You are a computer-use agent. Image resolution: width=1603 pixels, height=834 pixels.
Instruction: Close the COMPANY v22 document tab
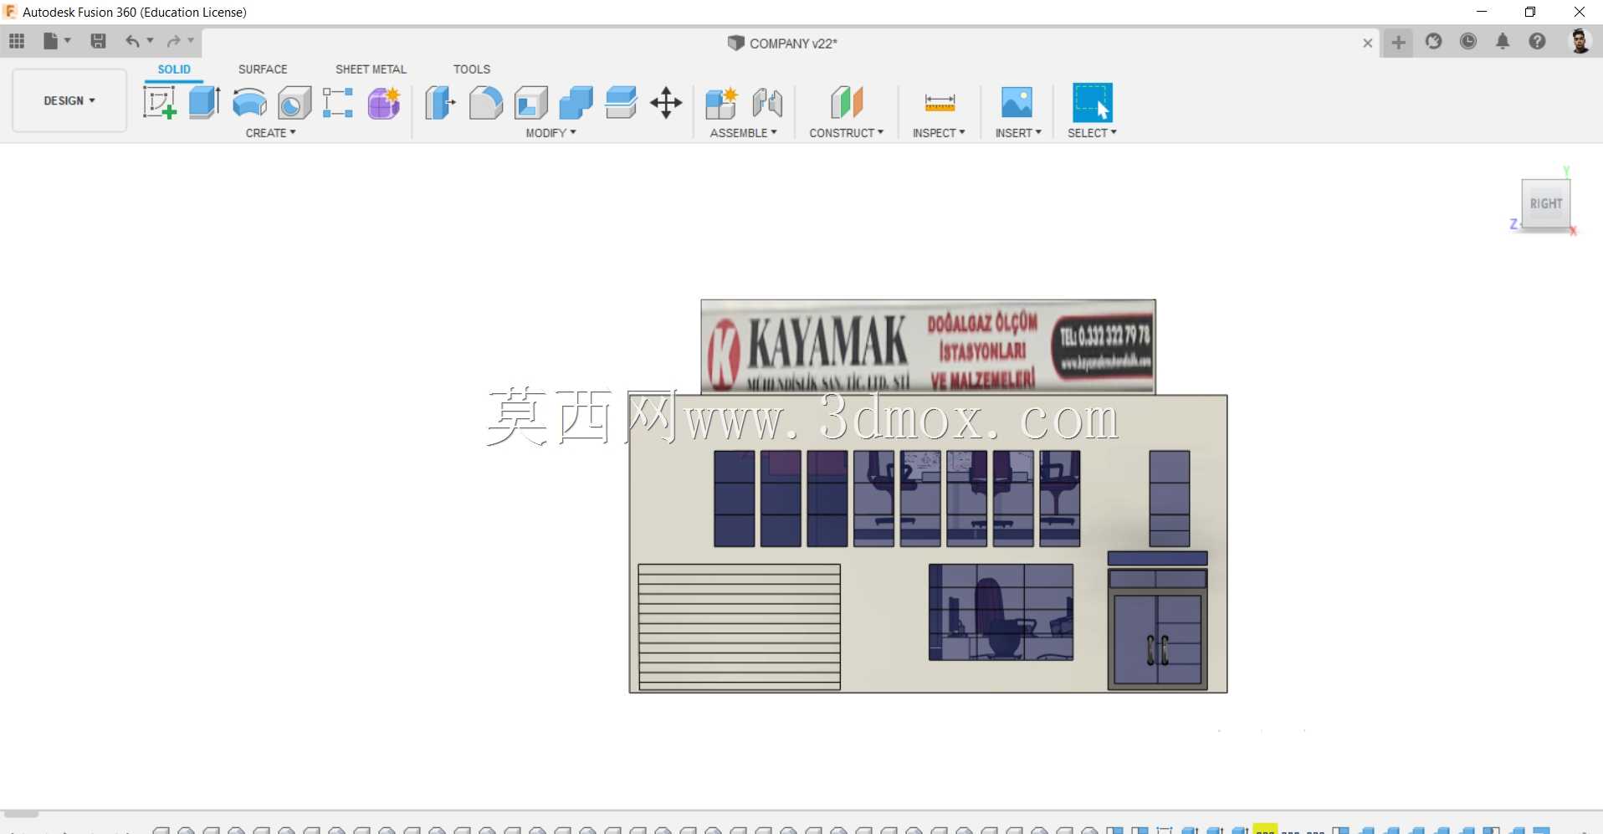(x=1367, y=43)
